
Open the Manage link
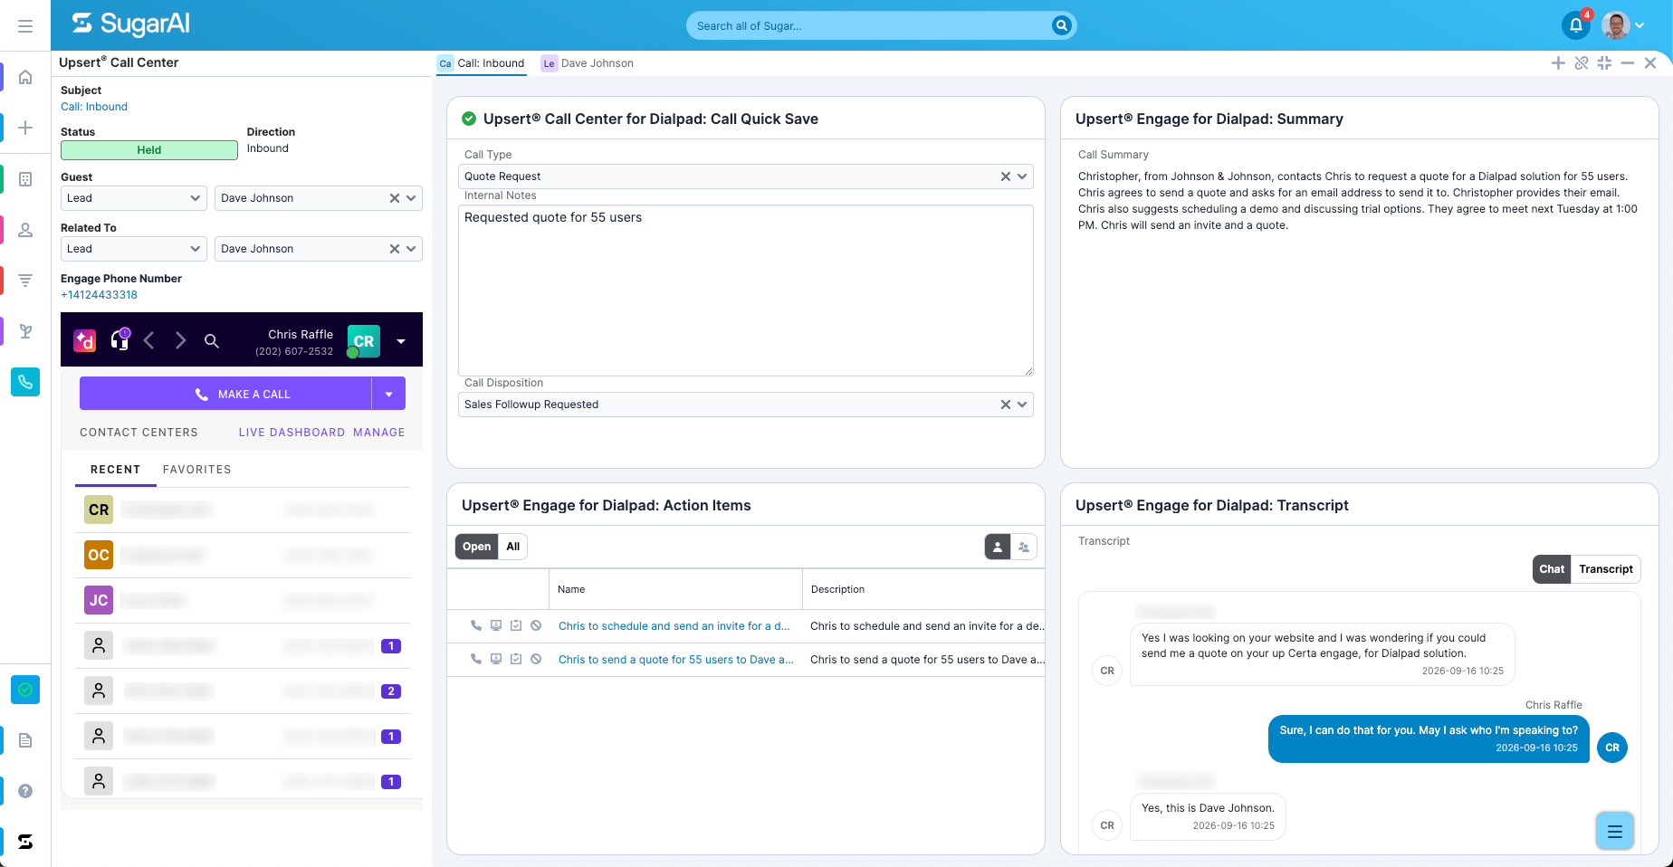[x=379, y=433]
